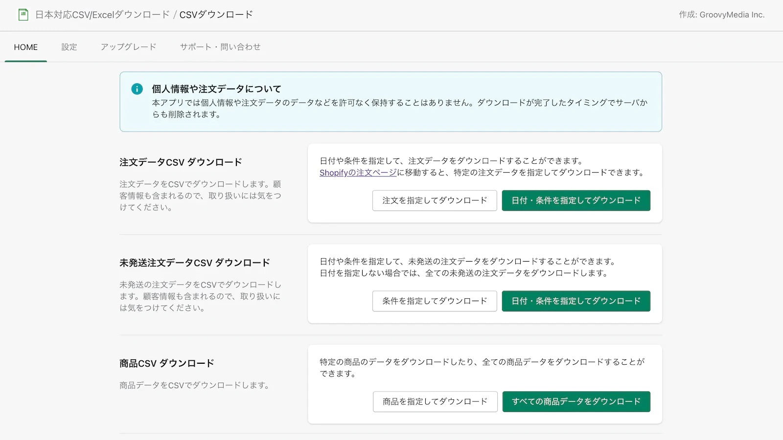Click 日付・条件を指定してダウンロード in the 注文データCSV section
This screenshot has height=440, width=783.
point(576,200)
